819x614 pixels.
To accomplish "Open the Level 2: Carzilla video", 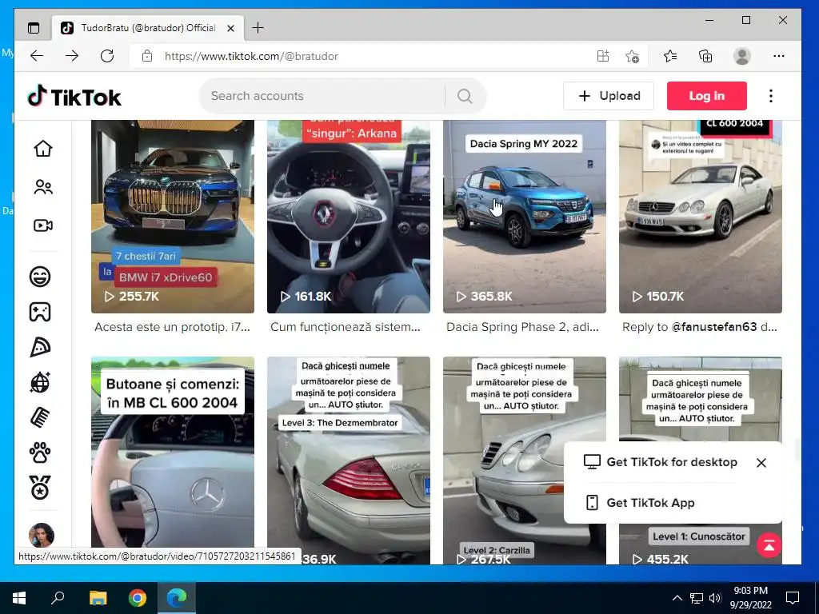I will pos(525,460).
